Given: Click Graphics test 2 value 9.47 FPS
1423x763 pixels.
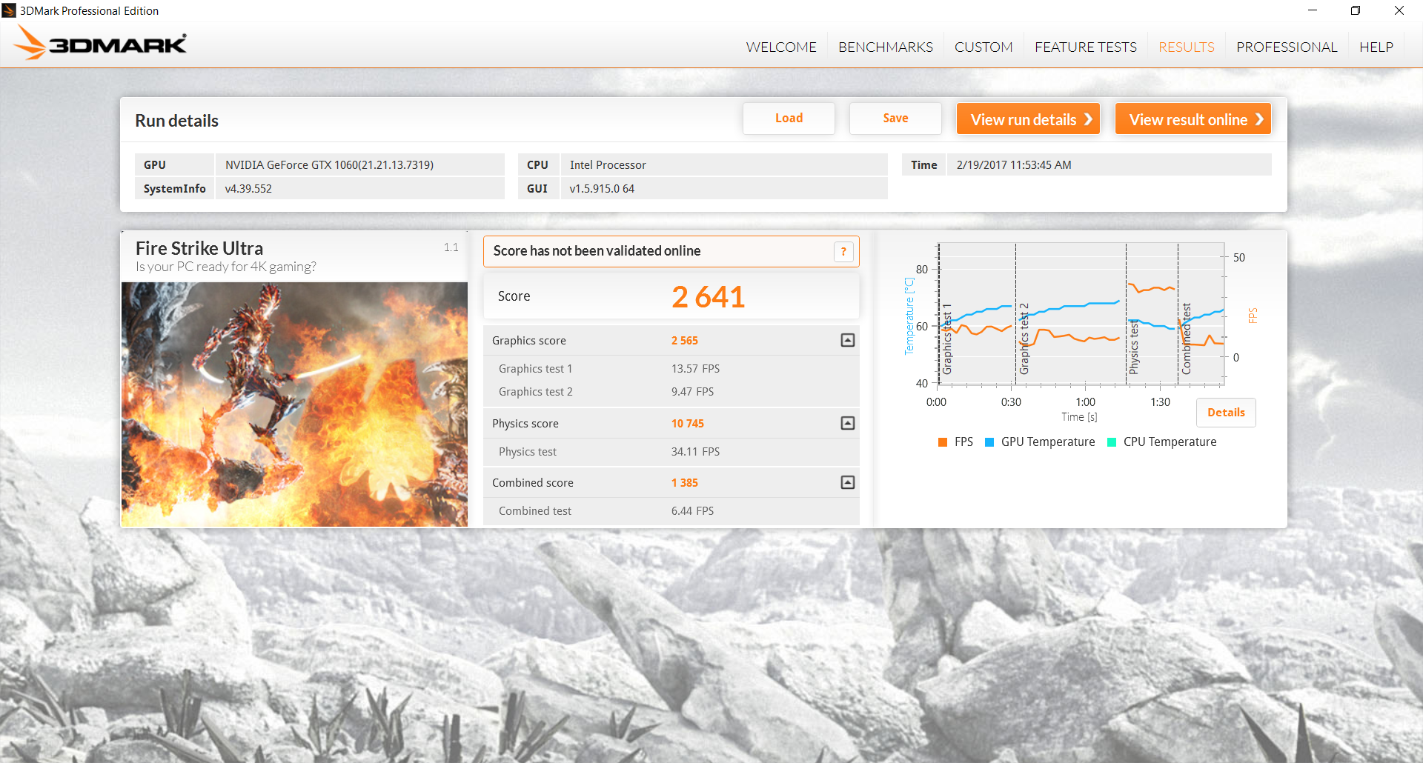Looking at the screenshot, I should click(x=692, y=392).
